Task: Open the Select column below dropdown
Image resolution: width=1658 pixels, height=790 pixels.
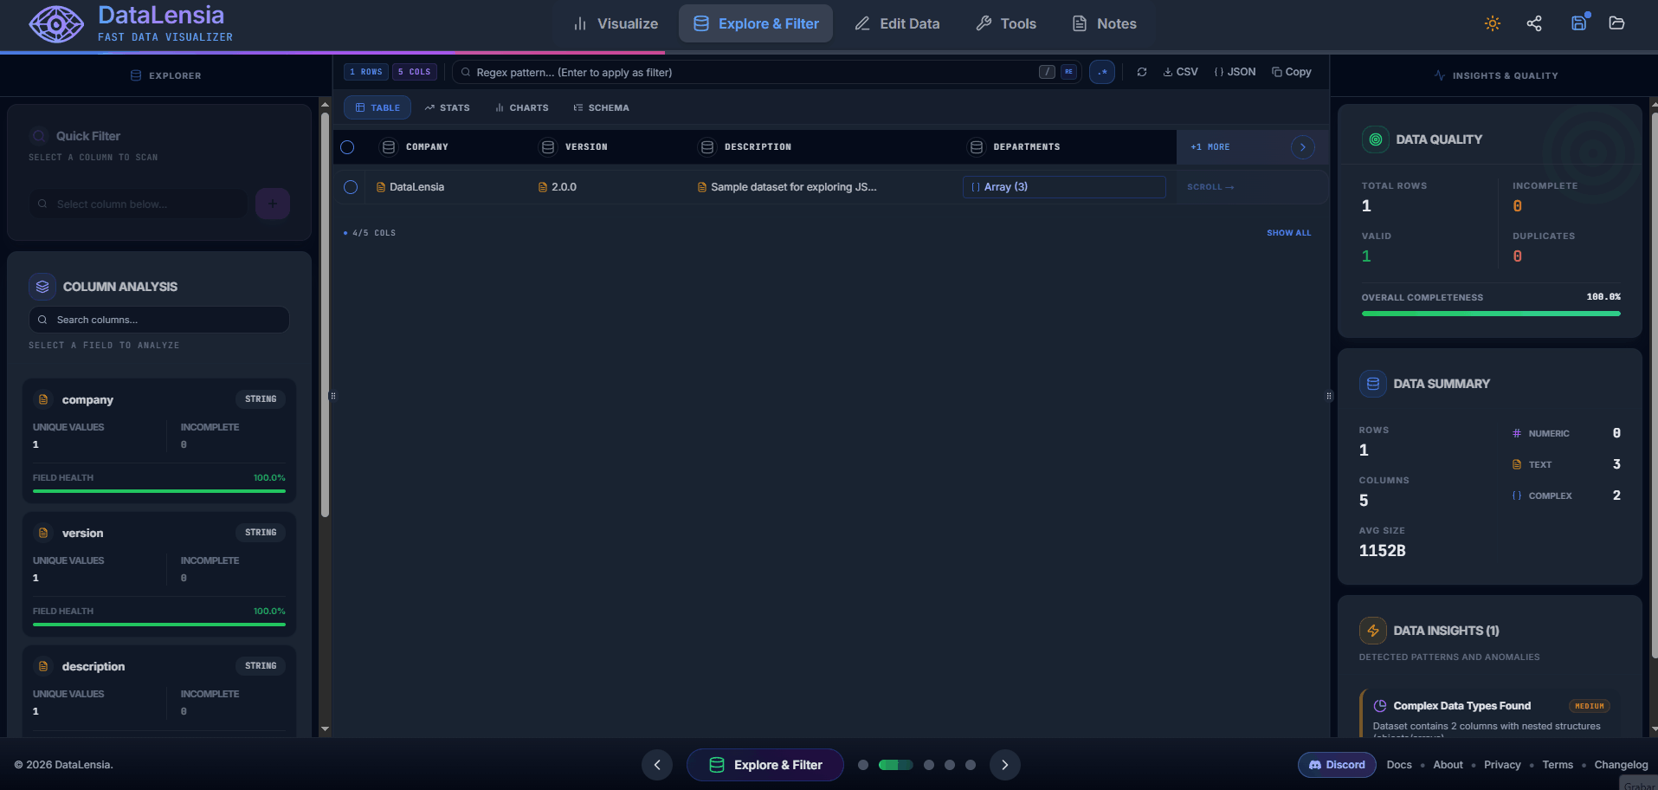Action: [x=139, y=204]
